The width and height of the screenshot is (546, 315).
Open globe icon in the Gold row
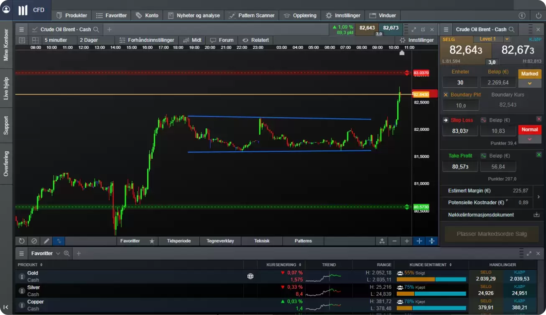pos(250,276)
